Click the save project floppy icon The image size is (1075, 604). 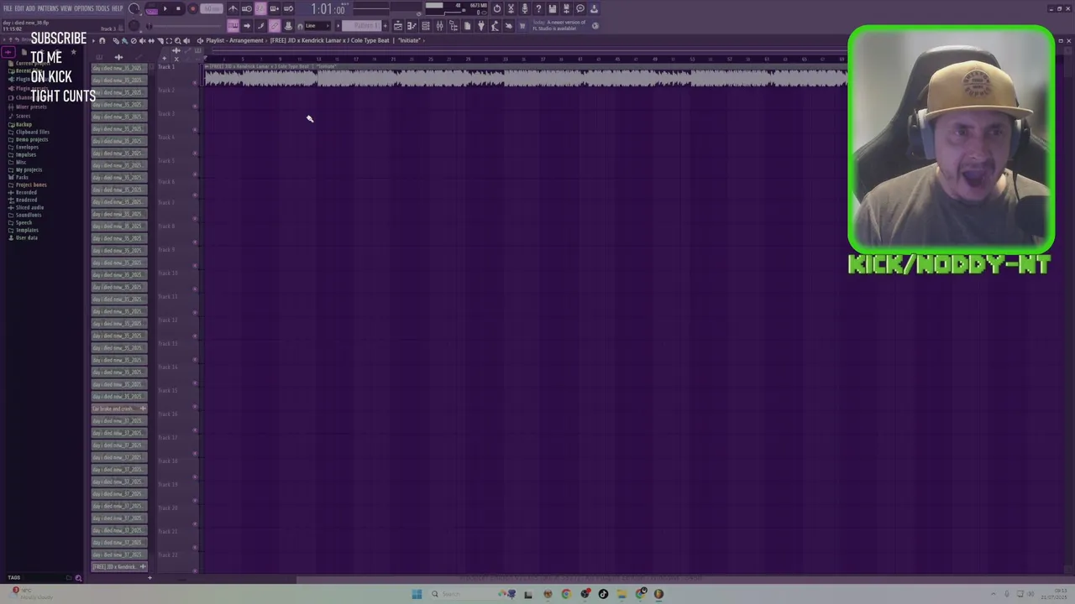tap(553, 8)
